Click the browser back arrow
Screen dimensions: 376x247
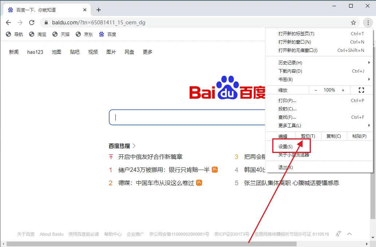coord(8,23)
